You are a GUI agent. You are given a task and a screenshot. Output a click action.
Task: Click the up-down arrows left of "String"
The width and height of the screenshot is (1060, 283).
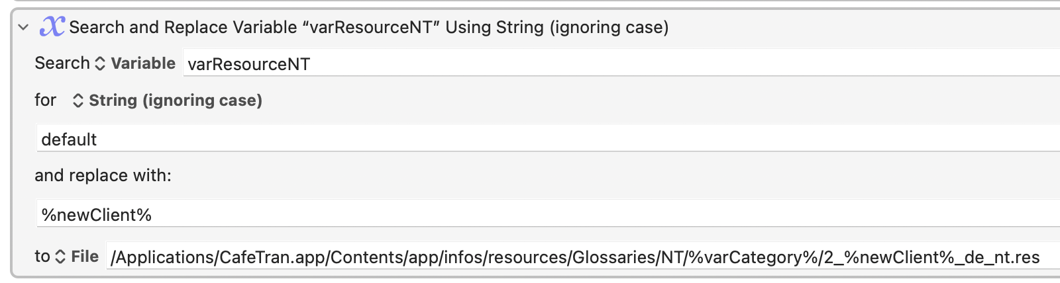[78, 101]
